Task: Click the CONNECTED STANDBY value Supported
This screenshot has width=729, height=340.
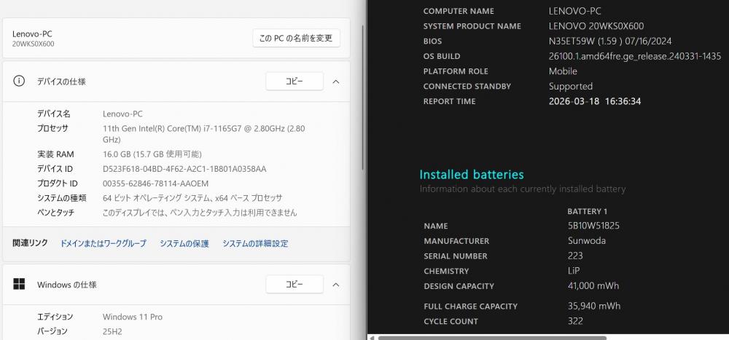Action: (x=571, y=87)
